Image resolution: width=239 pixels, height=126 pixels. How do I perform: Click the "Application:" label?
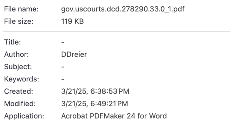point(24,116)
